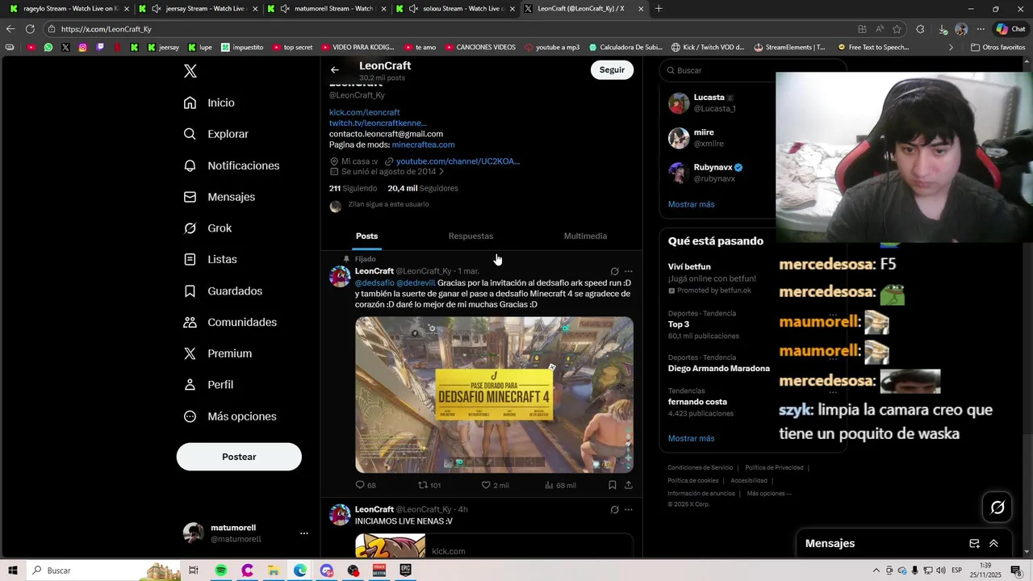Open the Dedsafio Minecraft 4 post image
This screenshot has height=581, width=1033.
(x=494, y=395)
